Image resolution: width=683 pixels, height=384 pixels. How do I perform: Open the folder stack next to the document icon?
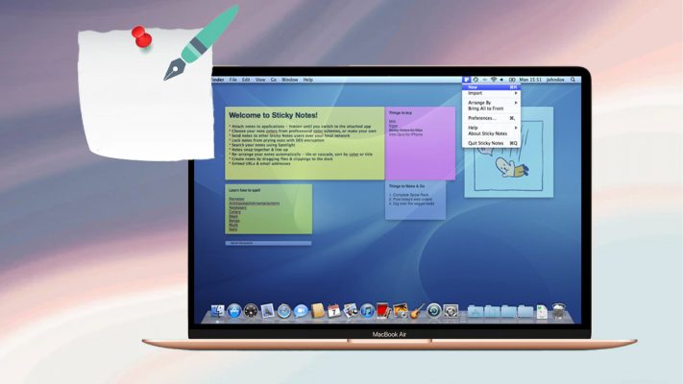pyautogui.click(x=525, y=311)
